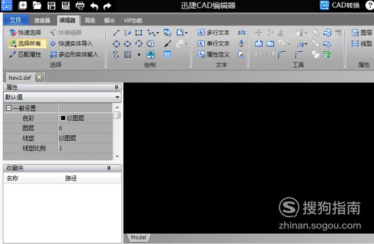Insert a table using grid icon
The width and height of the screenshot is (374, 244).
[x=167, y=55]
